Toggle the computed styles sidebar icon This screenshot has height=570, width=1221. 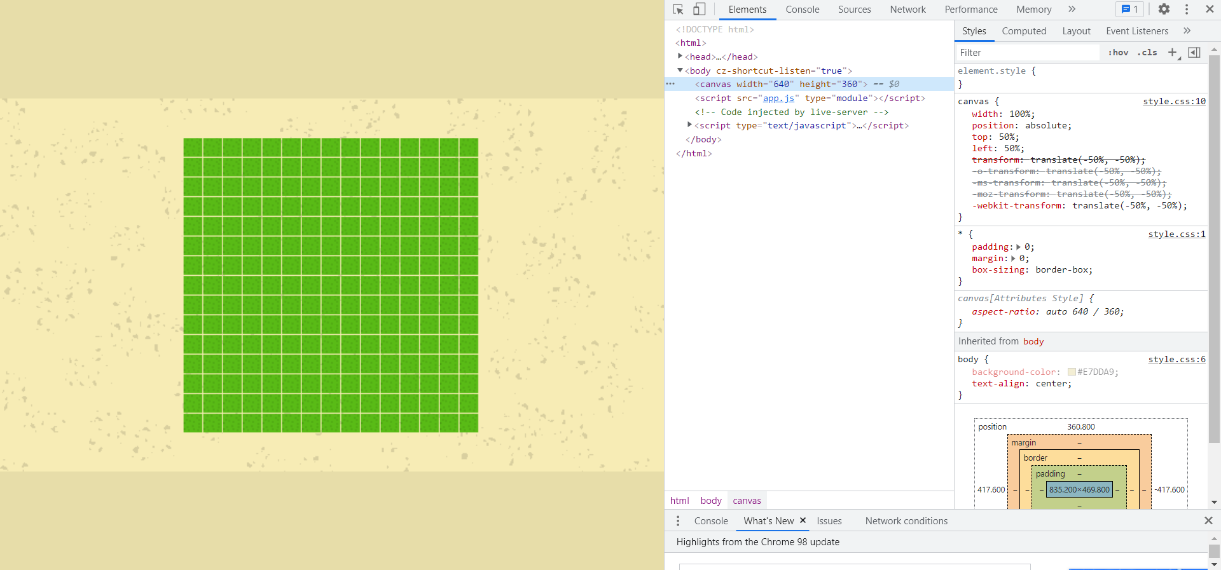tap(1194, 53)
